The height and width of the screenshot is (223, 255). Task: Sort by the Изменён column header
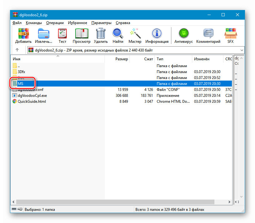coord(208,59)
